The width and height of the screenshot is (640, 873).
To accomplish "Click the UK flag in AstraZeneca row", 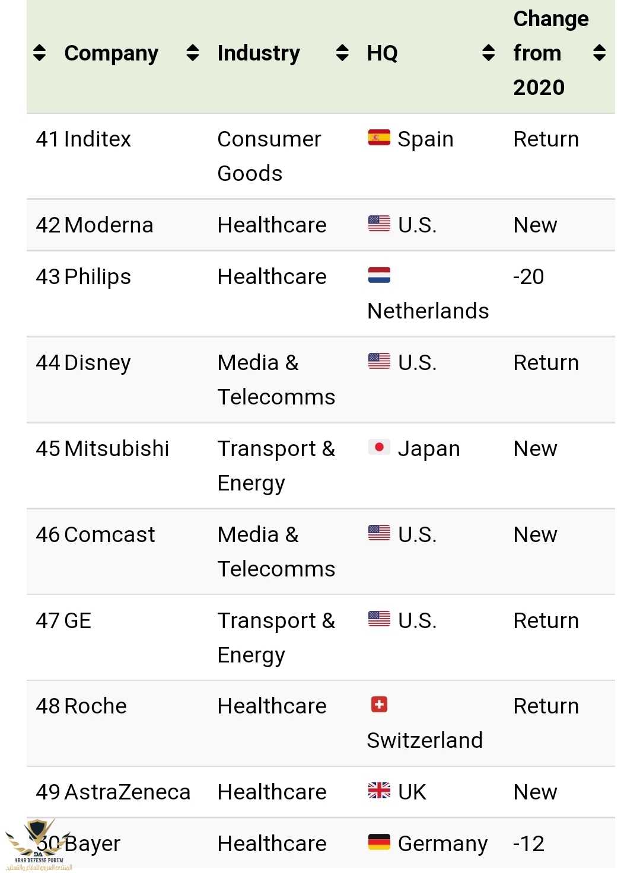I will click(379, 791).
